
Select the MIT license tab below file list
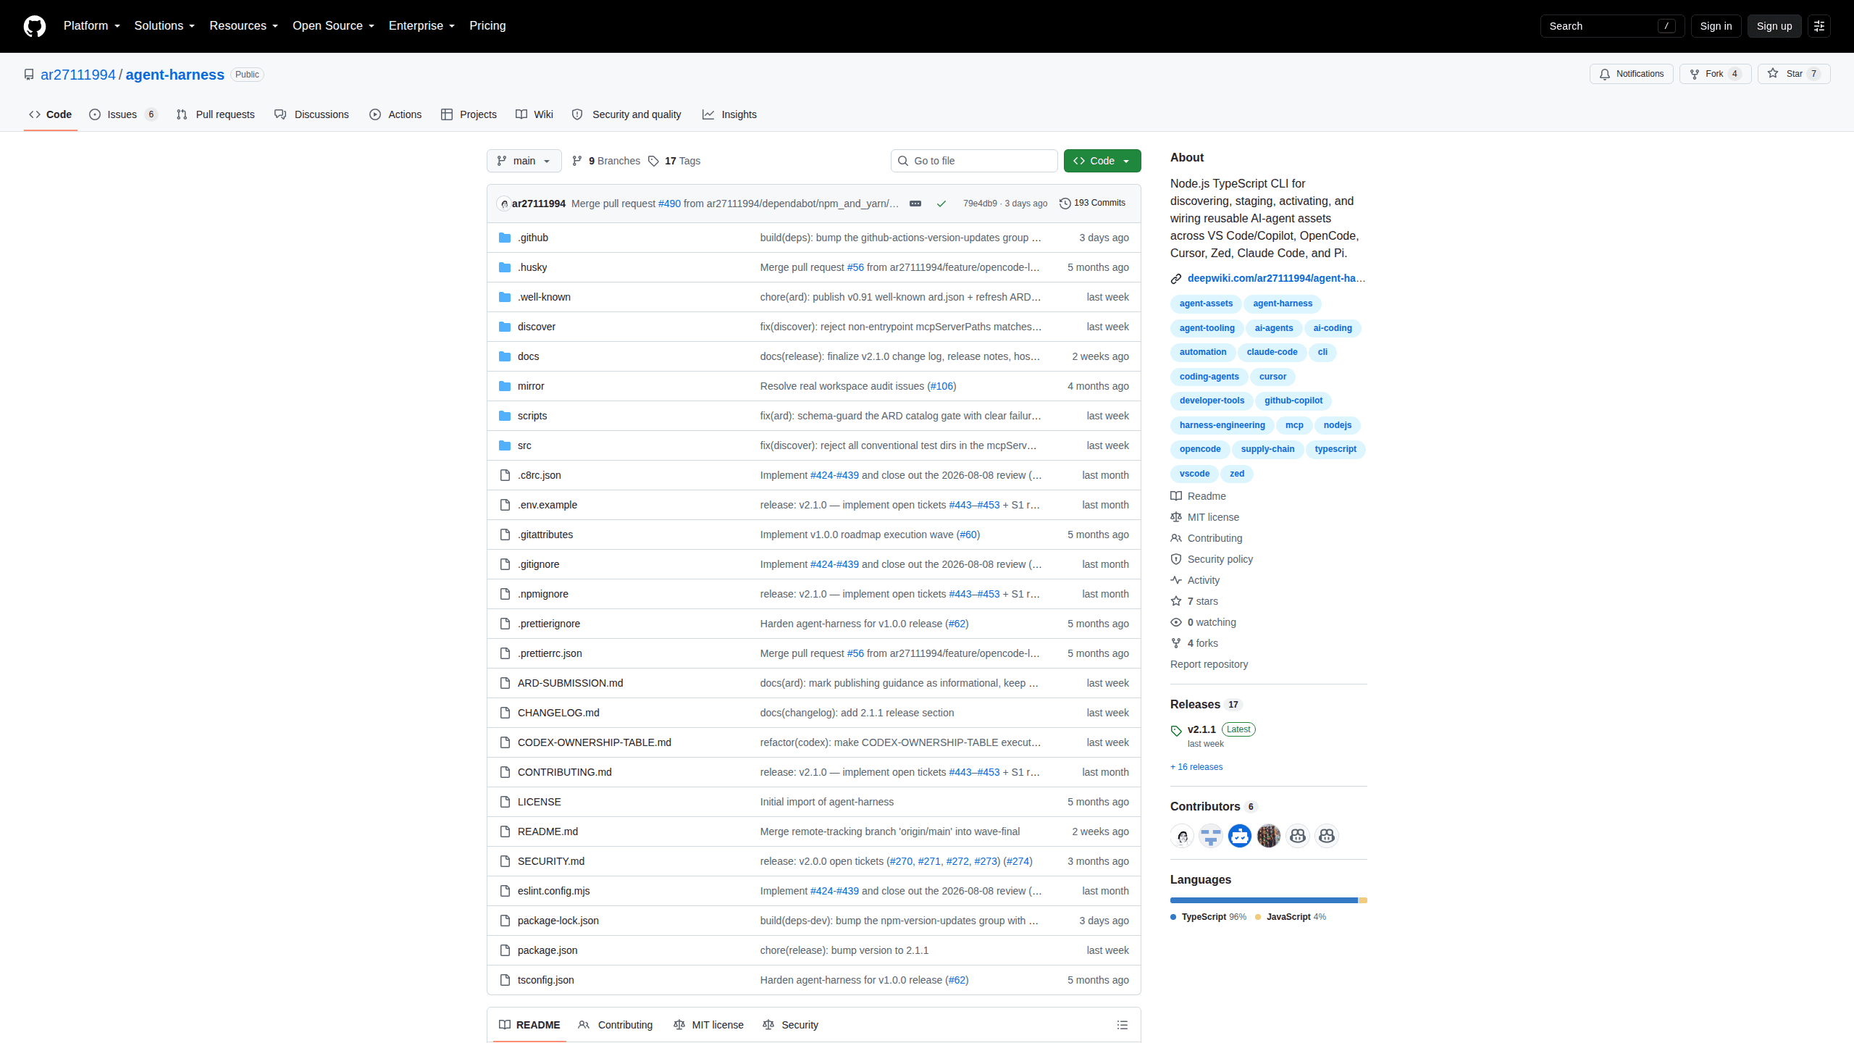[708, 1025]
